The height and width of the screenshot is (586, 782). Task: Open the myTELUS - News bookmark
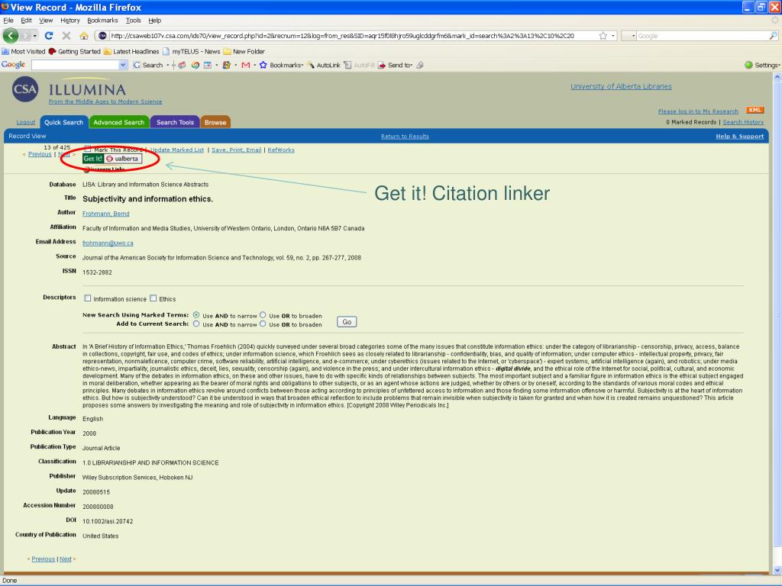tap(192, 51)
